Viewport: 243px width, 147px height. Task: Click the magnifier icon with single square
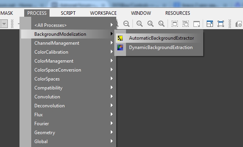(x=140, y=24)
